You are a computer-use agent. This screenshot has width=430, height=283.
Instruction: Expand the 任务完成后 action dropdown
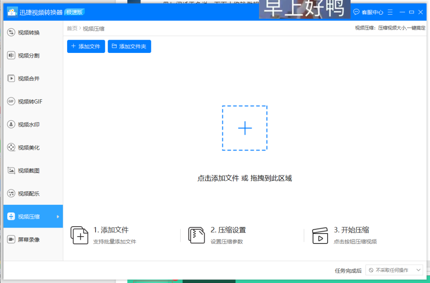coord(394,270)
